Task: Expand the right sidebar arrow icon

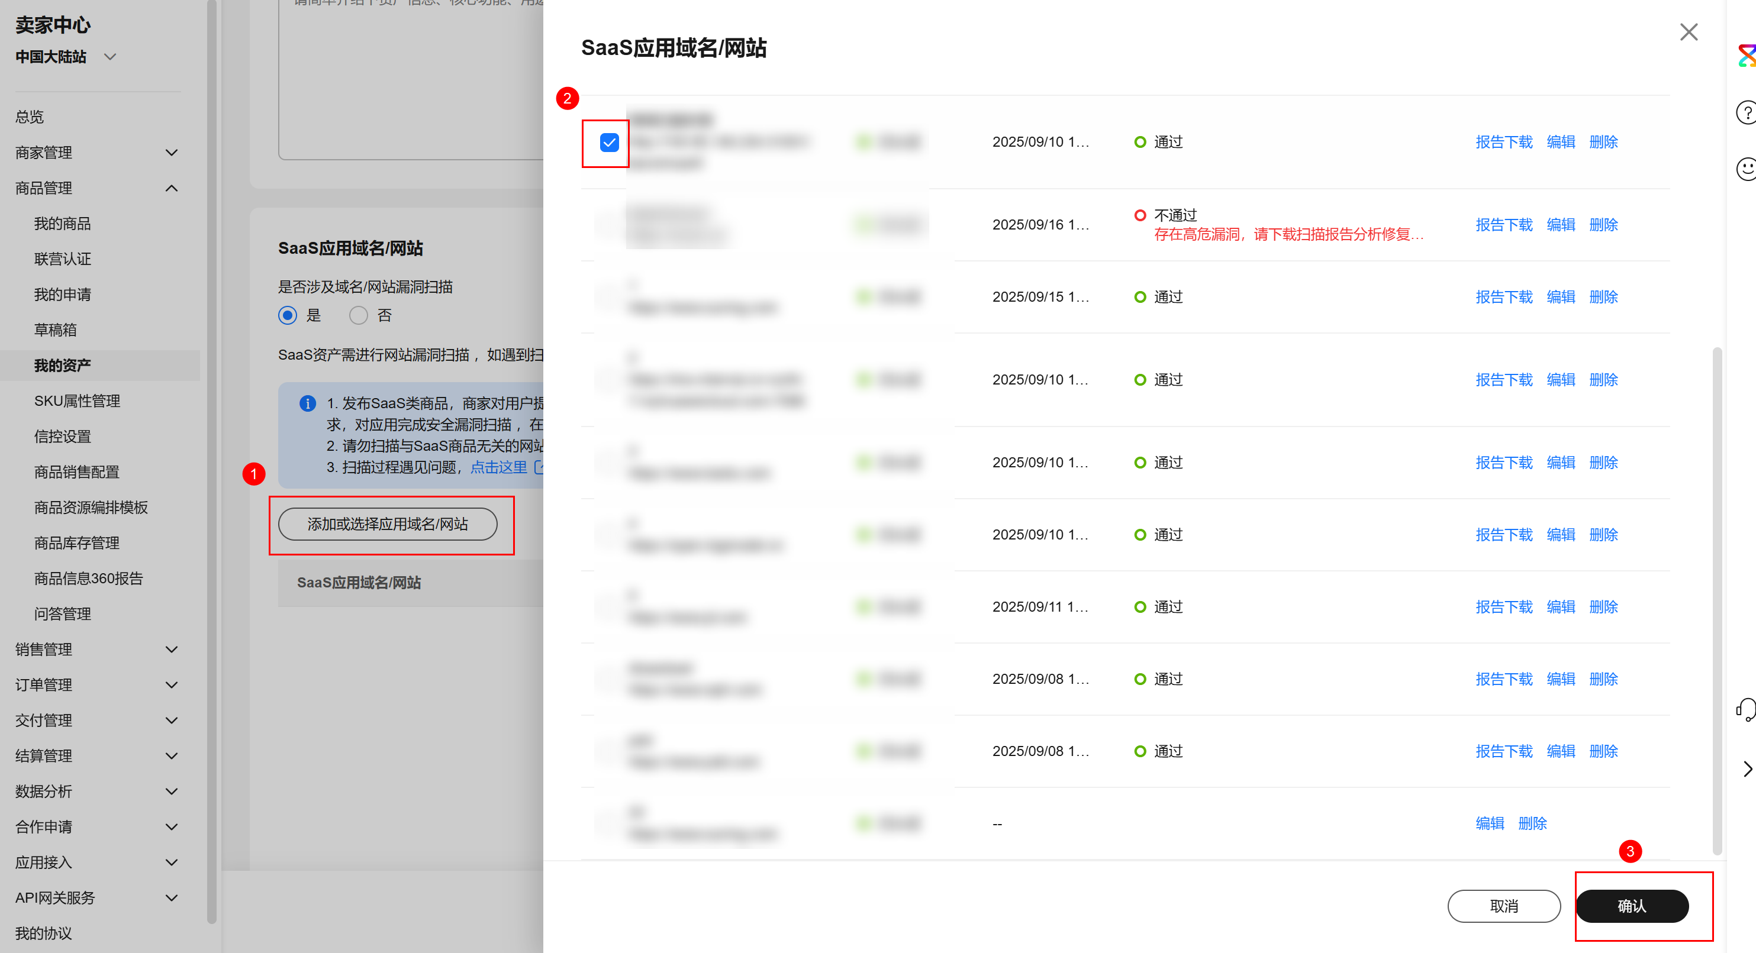Action: [x=1747, y=769]
